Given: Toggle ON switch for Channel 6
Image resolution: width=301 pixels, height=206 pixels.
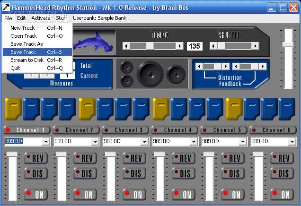Looking at the screenshot, I should click(282, 195).
